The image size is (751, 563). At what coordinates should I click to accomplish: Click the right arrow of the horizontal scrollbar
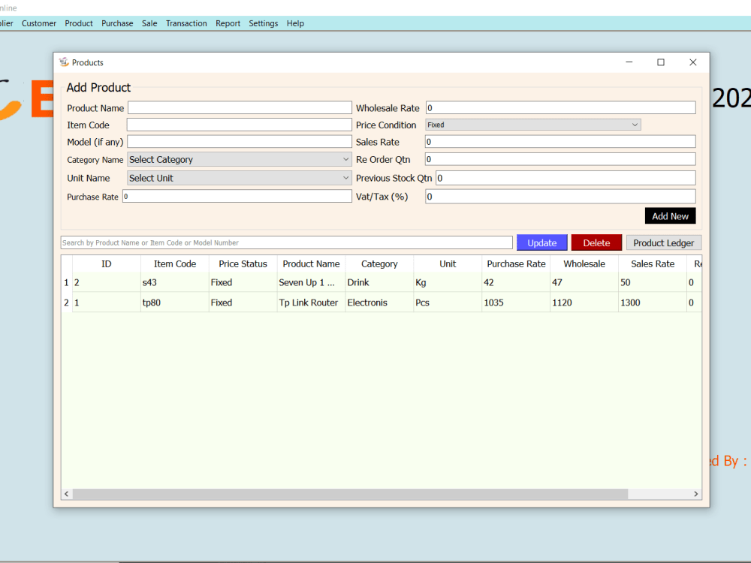695,494
